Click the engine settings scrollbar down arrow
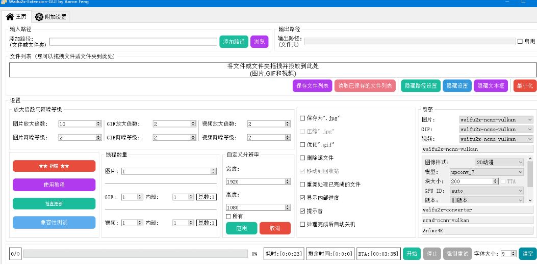 (530, 201)
